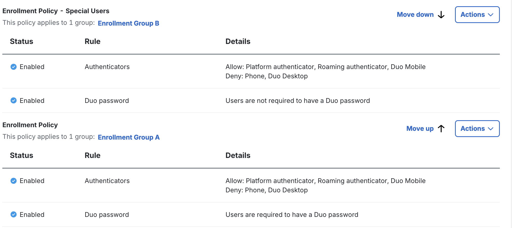
Task: Click the Move down text link
Action: (415, 15)
